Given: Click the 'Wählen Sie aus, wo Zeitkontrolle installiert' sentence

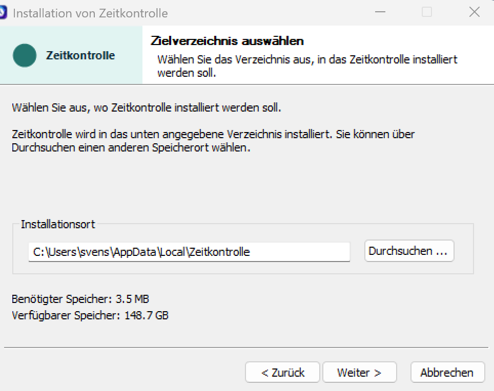Looking at the screenshot, I should (x=146, y=107).
